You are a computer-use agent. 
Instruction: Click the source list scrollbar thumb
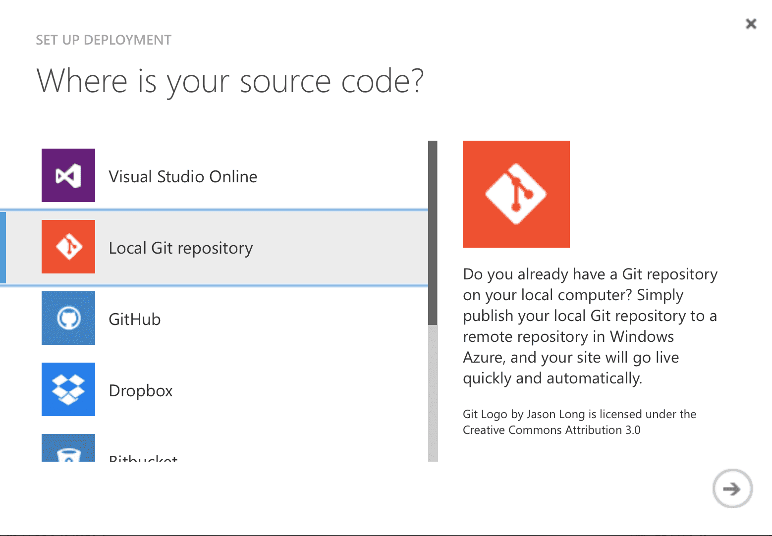click(x=433, y=233)
